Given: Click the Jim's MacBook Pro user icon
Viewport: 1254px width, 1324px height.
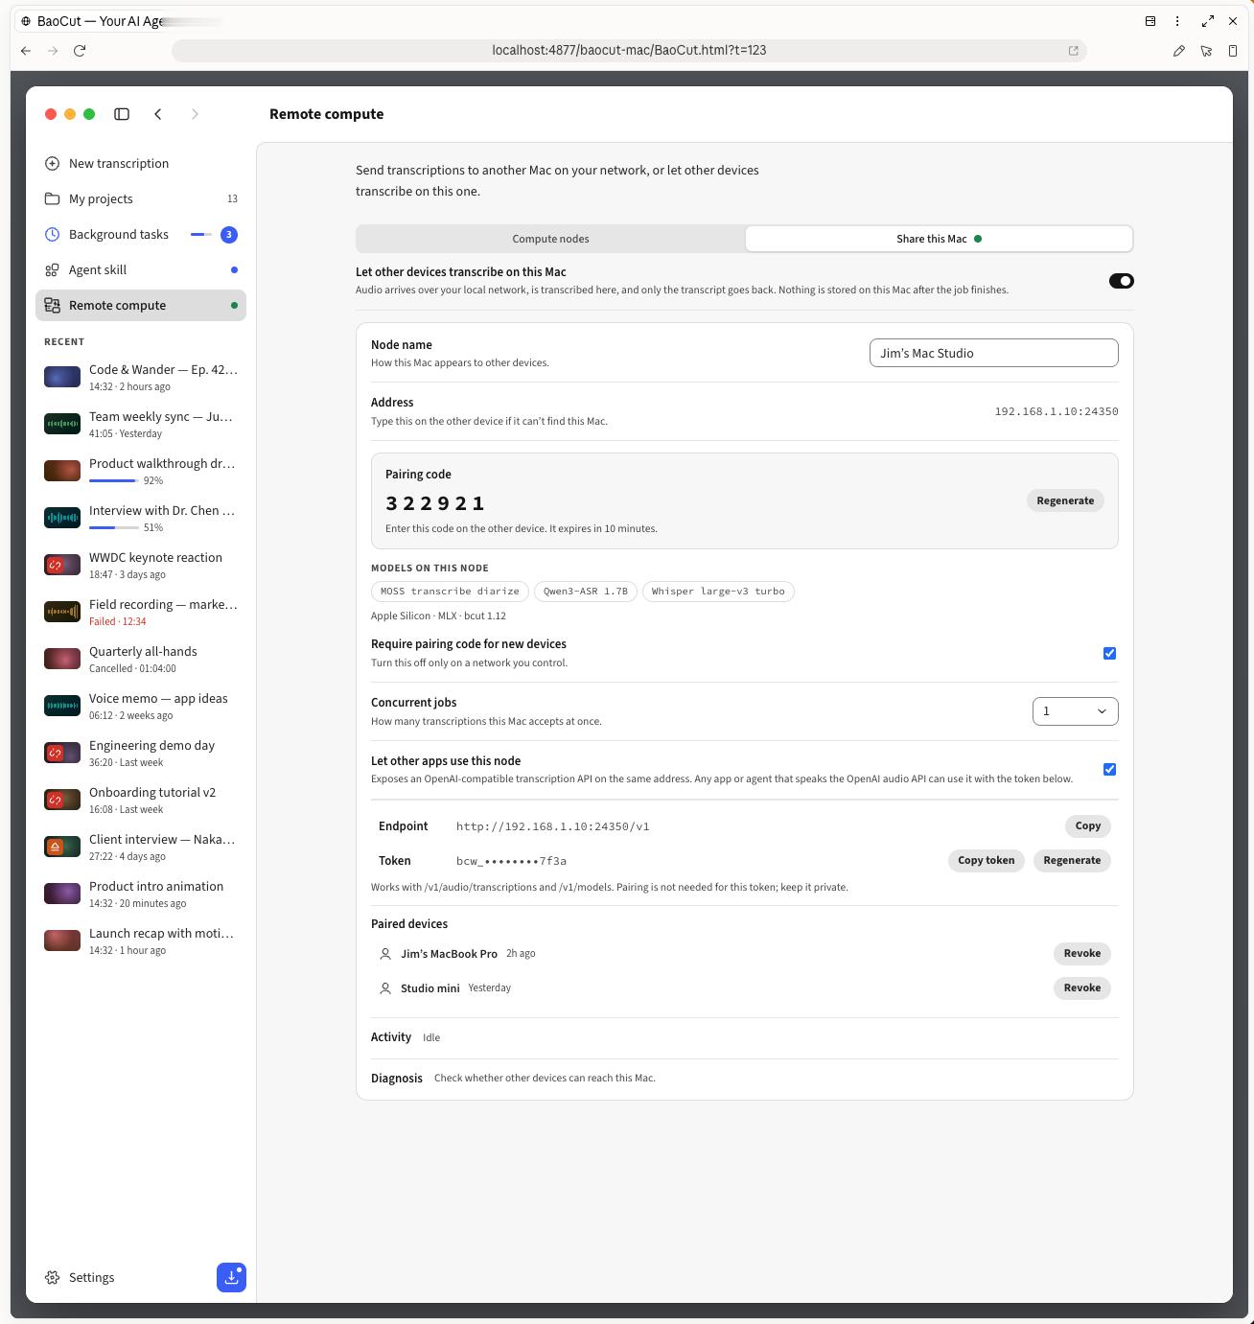Looking at the screenshot, I should point(385,954).
